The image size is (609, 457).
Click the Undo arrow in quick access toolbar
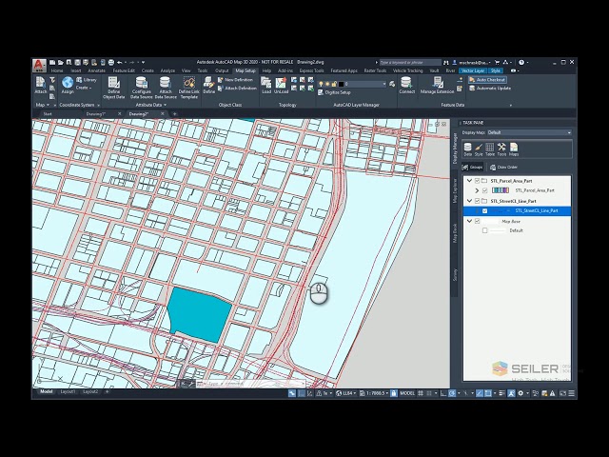(x=120, y=62)
